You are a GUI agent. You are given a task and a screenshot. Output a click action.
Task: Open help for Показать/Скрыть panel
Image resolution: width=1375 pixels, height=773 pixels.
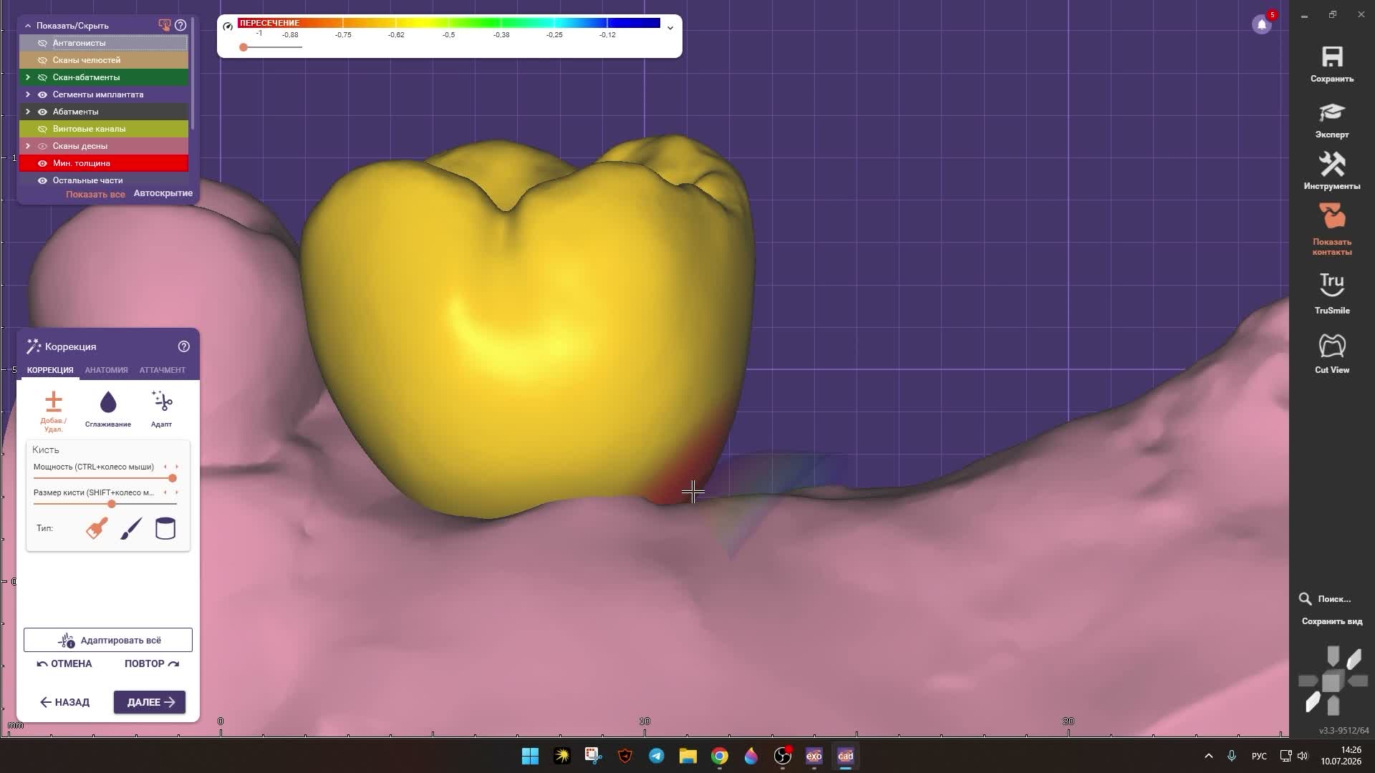180,25
